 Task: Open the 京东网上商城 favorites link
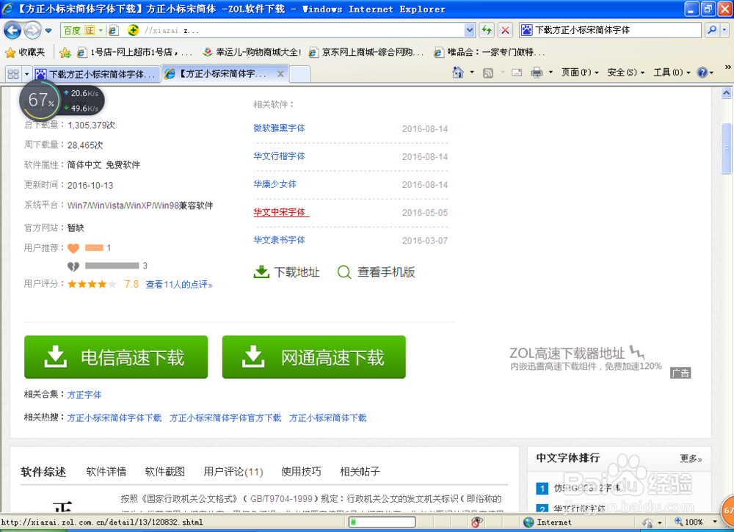pos(366,52)
